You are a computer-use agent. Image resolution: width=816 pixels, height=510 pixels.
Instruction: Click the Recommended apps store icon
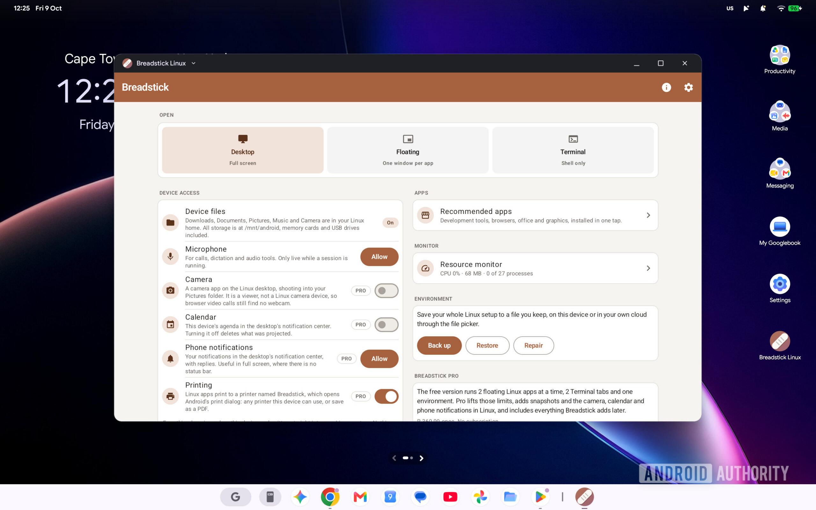point(425,215)
